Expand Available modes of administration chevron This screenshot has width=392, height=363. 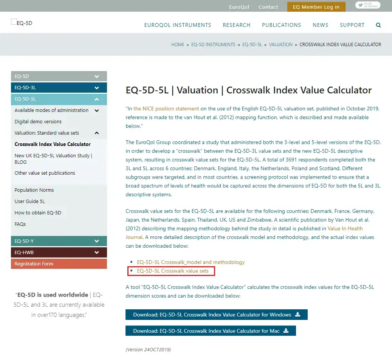(97, 110)
